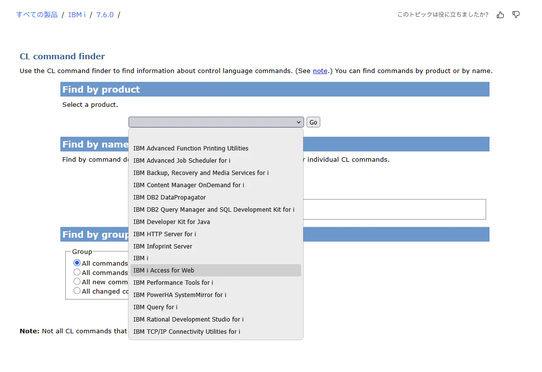Click the command name input field

pos(394,209)
